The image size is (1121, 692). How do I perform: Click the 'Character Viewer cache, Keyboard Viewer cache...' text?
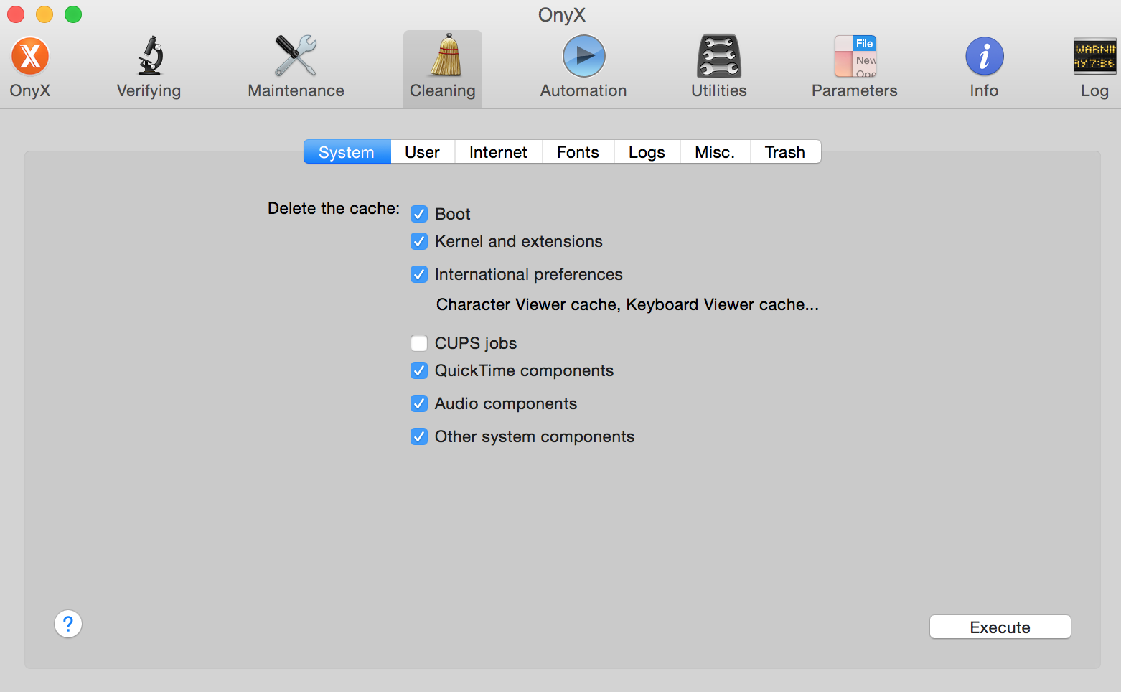click(x=627, y=304)
